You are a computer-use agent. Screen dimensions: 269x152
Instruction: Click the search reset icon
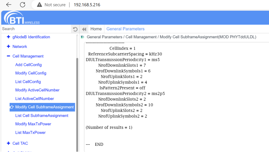pos(75,29)
